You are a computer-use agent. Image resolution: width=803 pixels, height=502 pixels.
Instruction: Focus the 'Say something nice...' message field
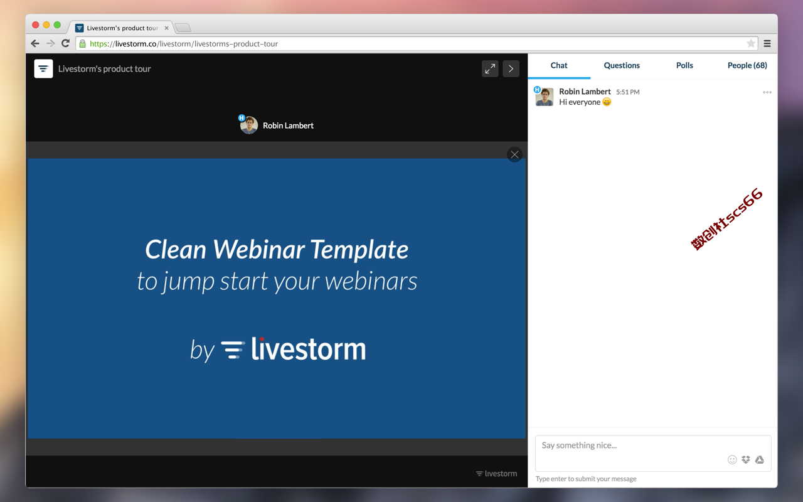[x=653, y=453]
